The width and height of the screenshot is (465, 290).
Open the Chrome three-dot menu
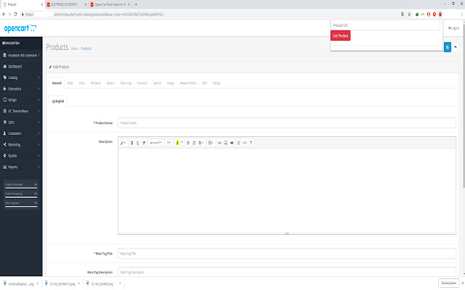(461, 14)
